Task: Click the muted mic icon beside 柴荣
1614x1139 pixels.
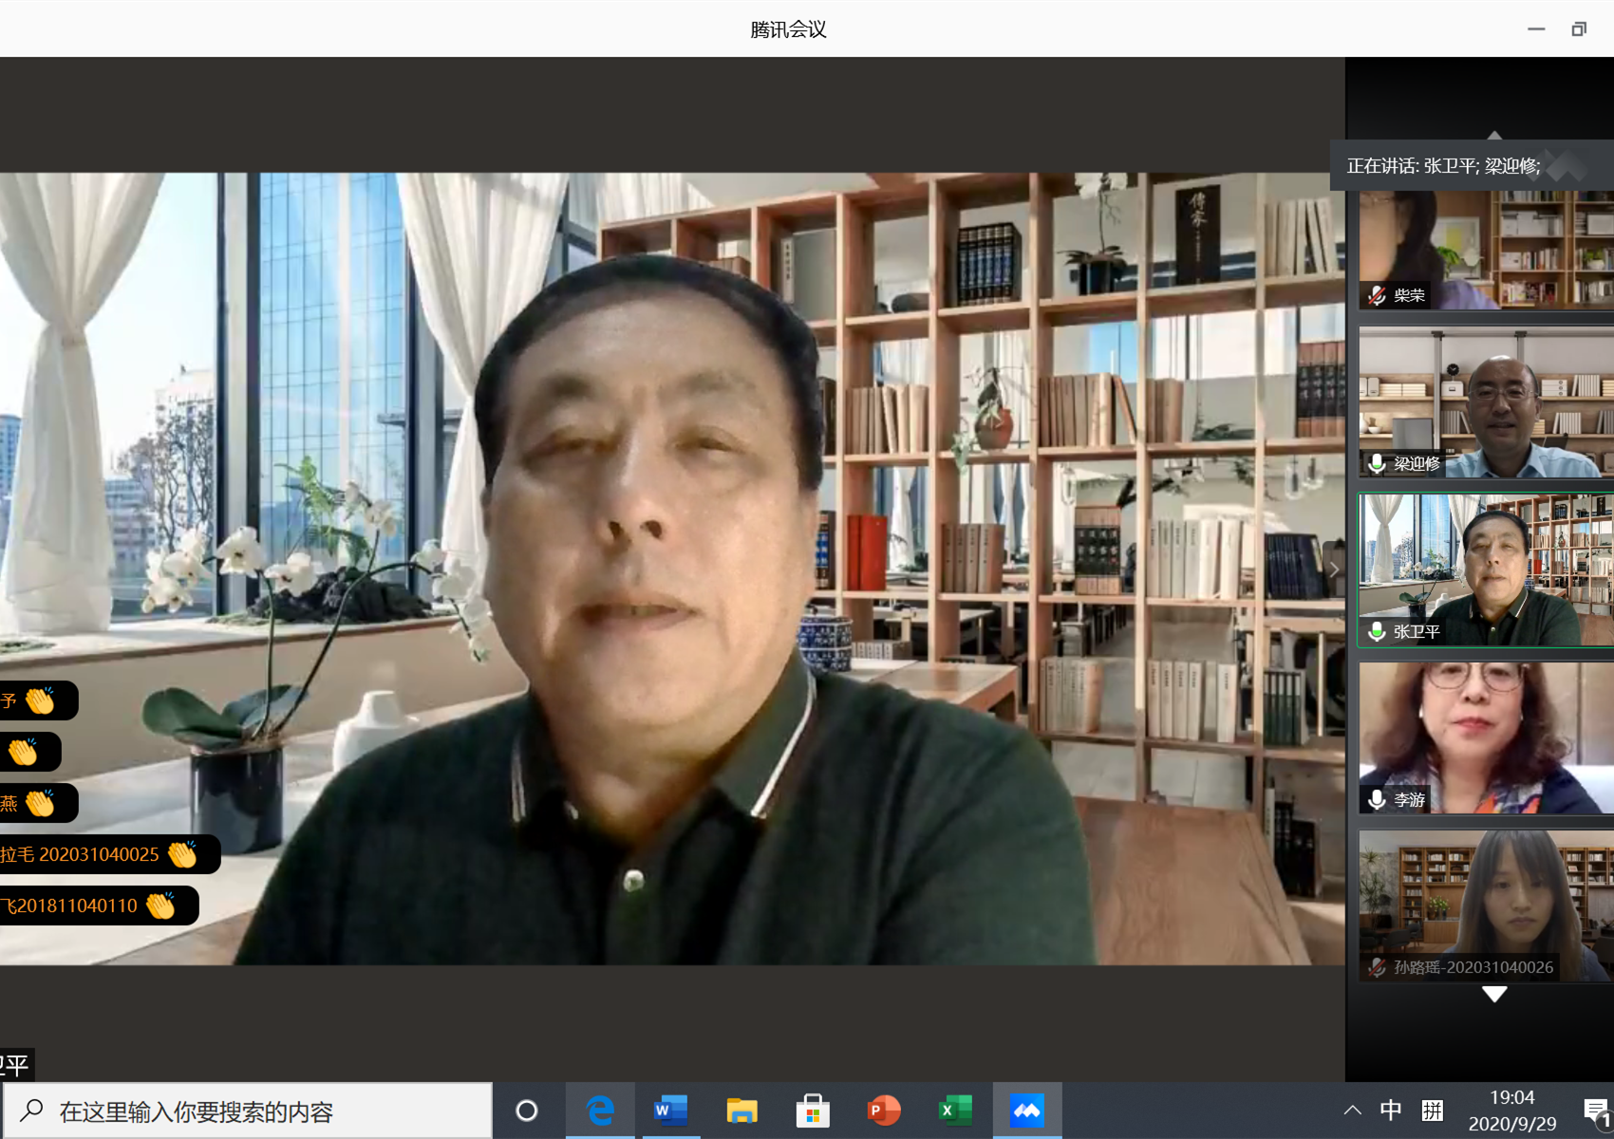Action: point(1377,296)
